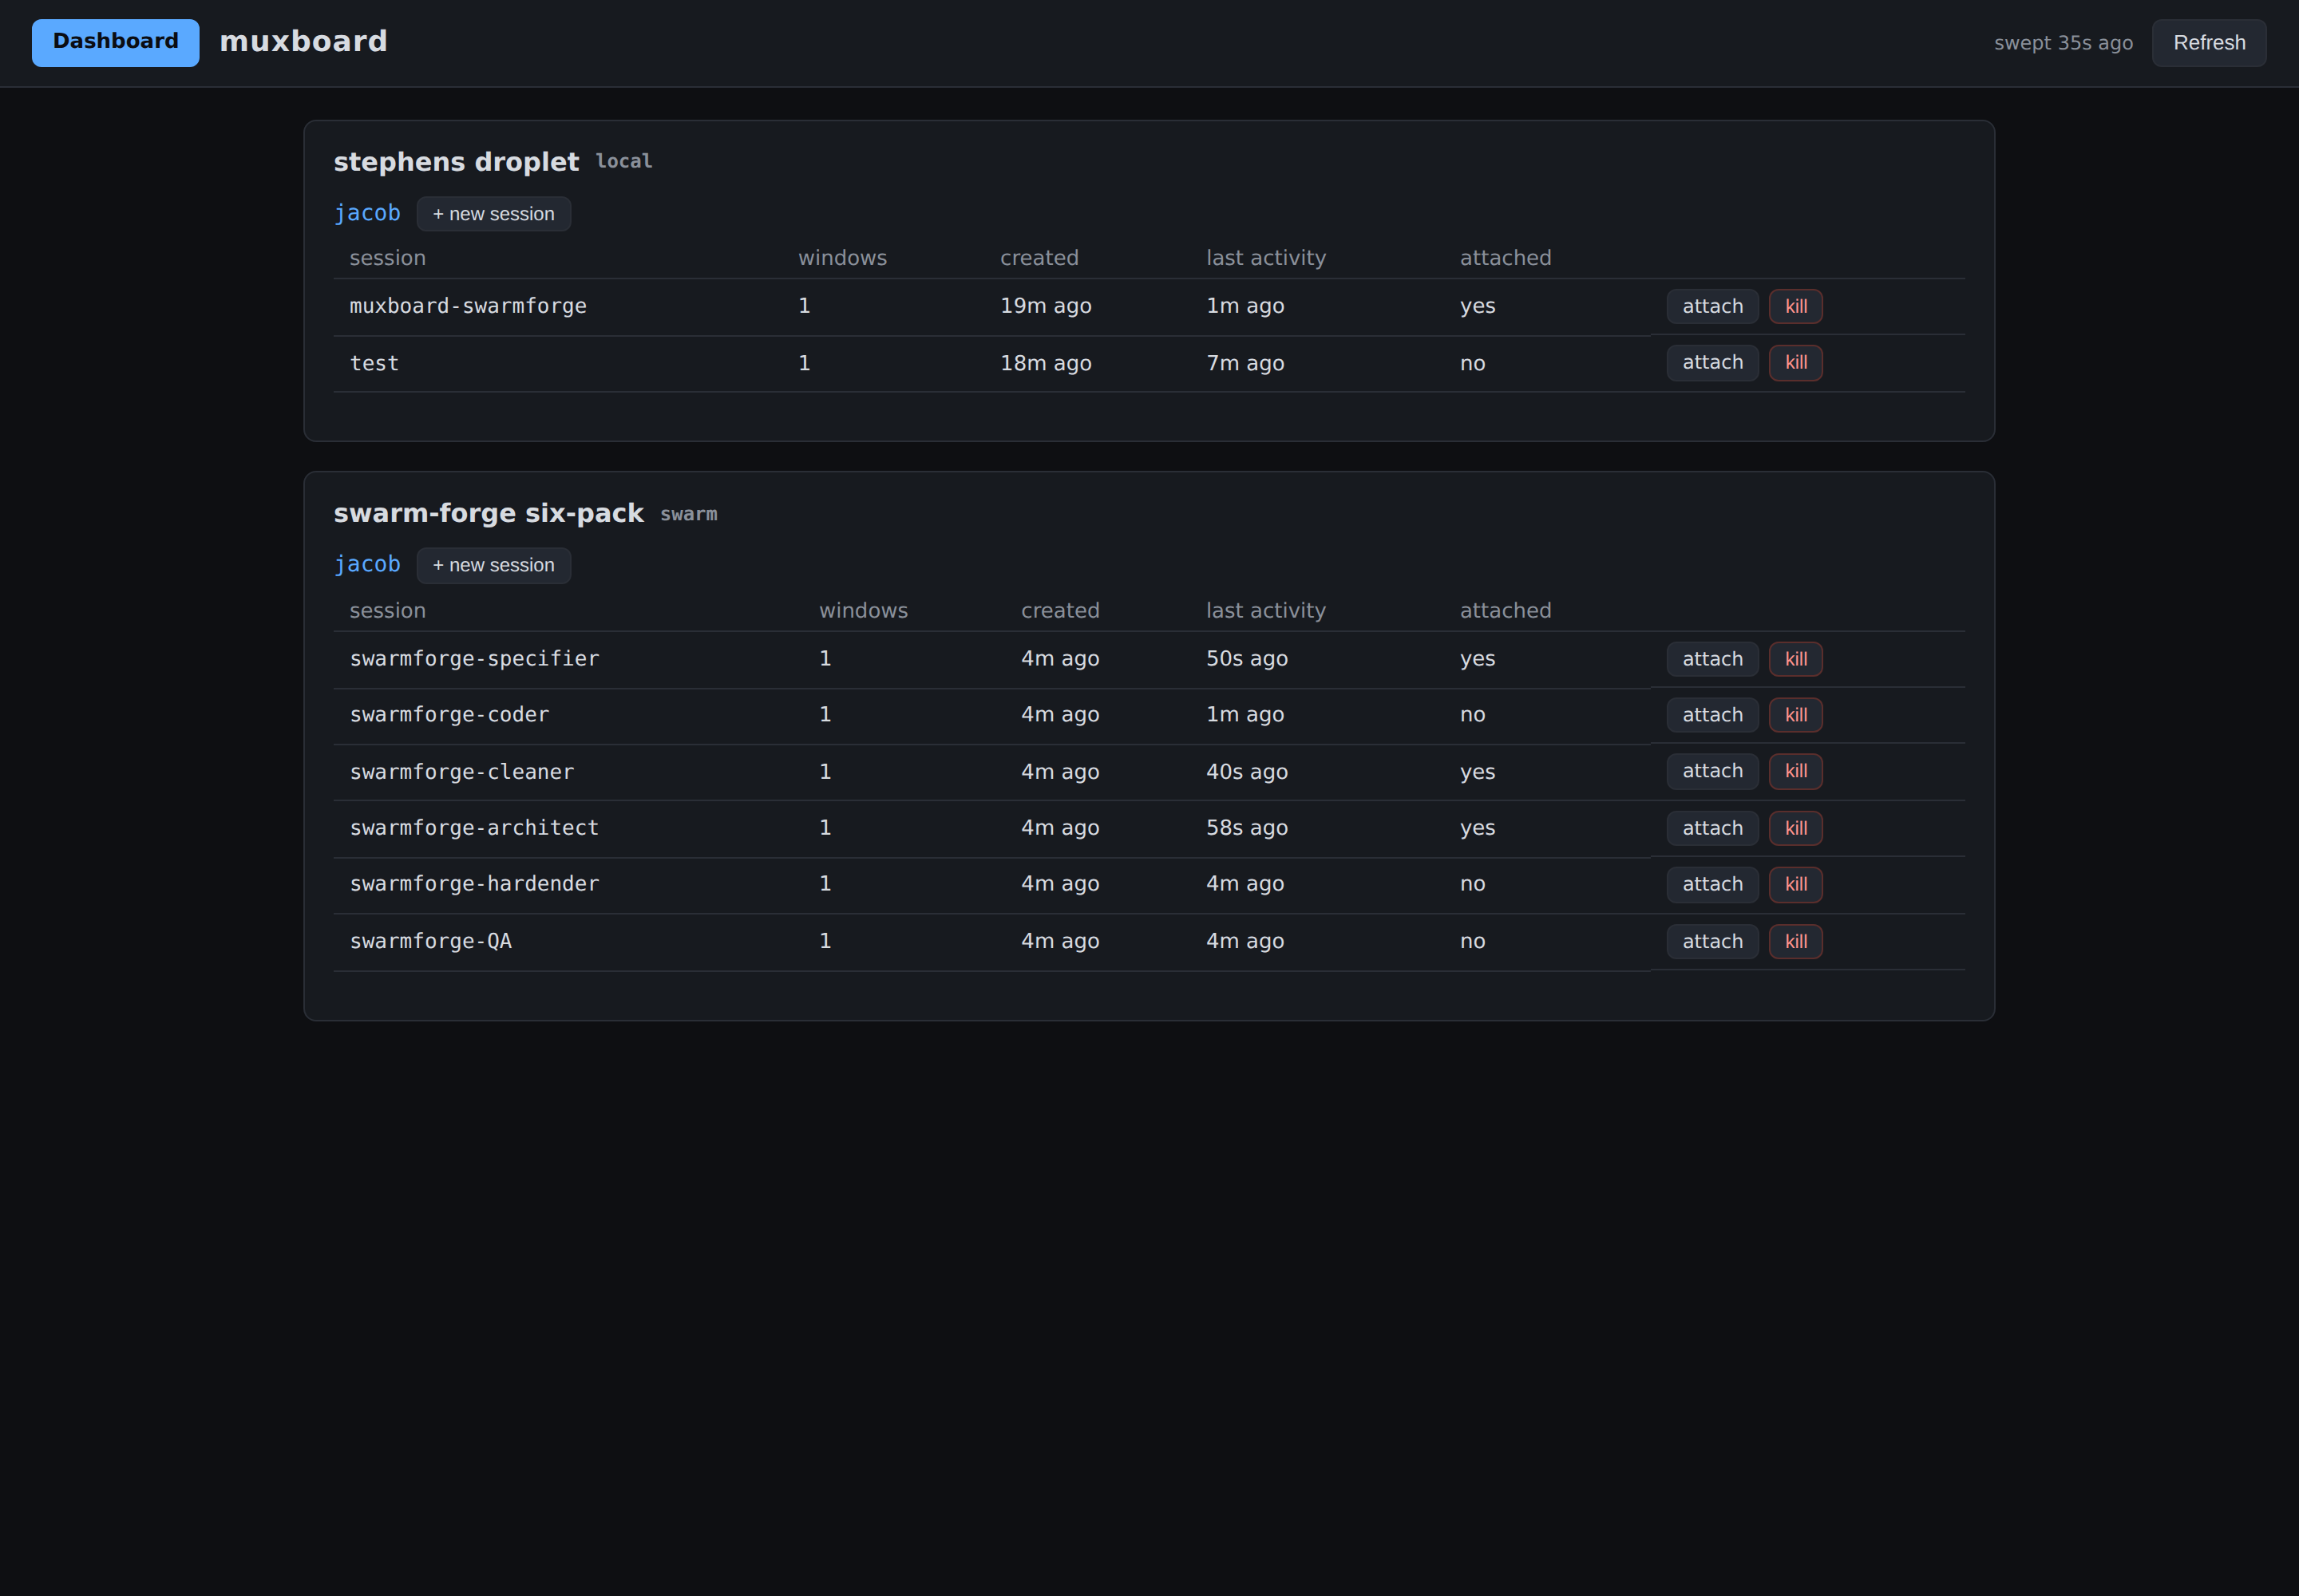Screen dimensions: 2299x1596
Task: Click 'windows' header in swarm-forge six-pack table
Action: tap(864, 610)
